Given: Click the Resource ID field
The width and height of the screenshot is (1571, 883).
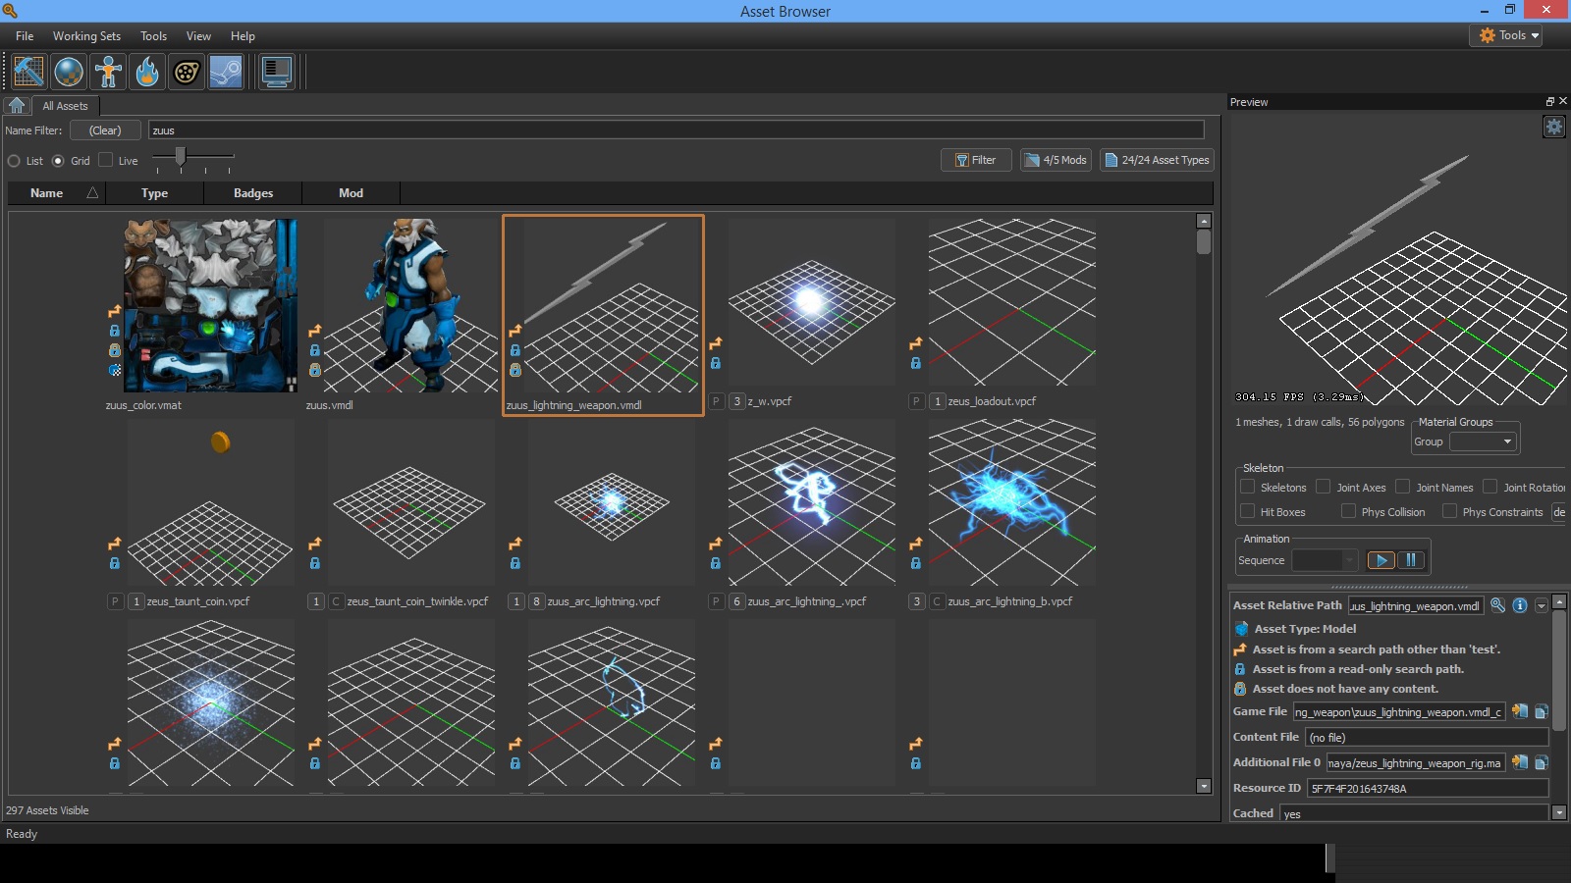Looking at the screenshot, I should pos(1428,788).
